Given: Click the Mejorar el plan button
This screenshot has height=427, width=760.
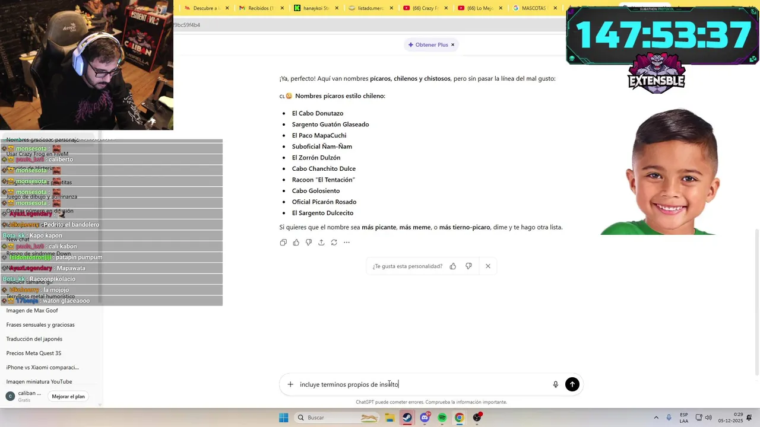Looking at the screenshot, I should pos(68,396).
